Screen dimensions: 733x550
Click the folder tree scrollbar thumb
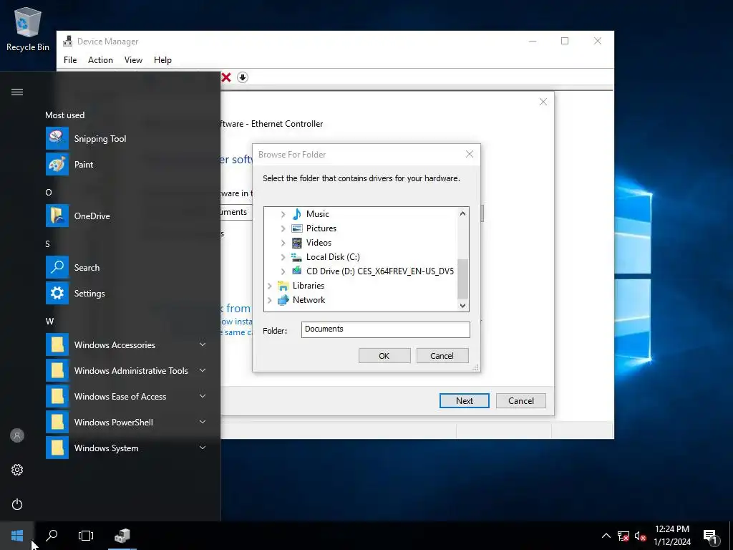pos(462,279)
